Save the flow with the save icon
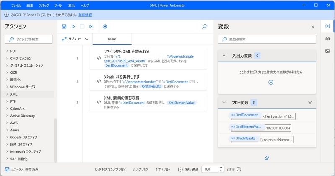335x176 pixels. [x=64, y=26]
